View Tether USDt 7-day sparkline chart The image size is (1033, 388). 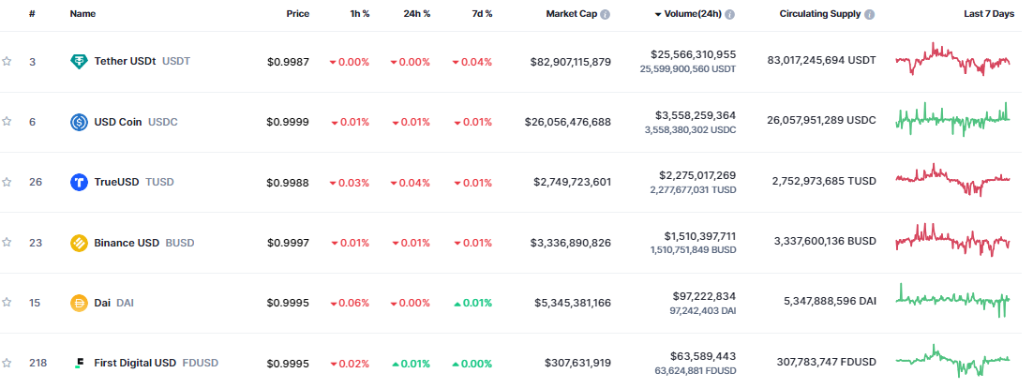pos(952,61)
